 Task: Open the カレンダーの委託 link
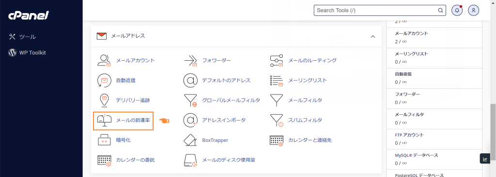click(136, 160)
